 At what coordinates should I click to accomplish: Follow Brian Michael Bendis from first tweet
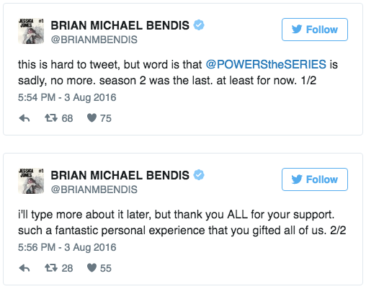[315, 30]
